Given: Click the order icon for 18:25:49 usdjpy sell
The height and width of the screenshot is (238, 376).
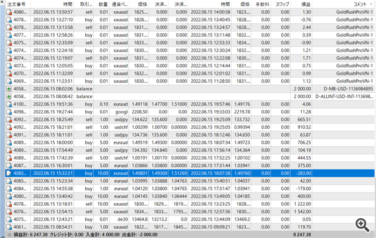Looking at the screenshot, I should click(x=9, y=119).
